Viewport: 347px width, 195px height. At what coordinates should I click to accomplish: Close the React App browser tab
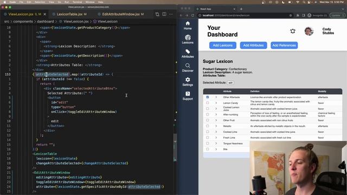click(x=234, y=9)
